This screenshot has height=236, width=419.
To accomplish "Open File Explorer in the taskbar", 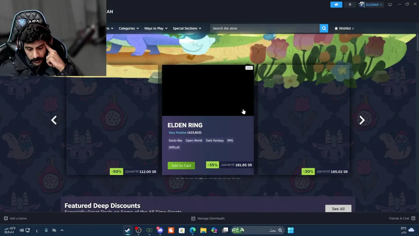I will pyautogui.click(x=203, y=230).
